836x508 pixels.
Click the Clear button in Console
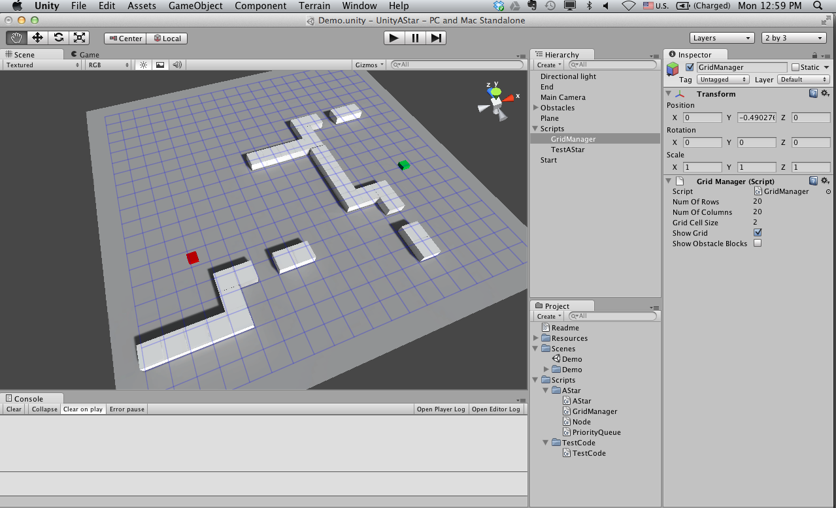tap(14, 409)
